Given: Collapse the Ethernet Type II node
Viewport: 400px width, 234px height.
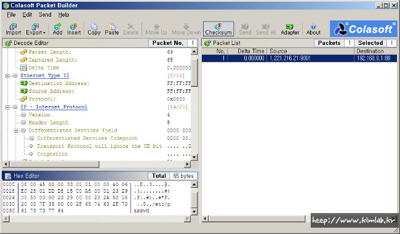Looking at the screenshot, I should coord(7,76).
